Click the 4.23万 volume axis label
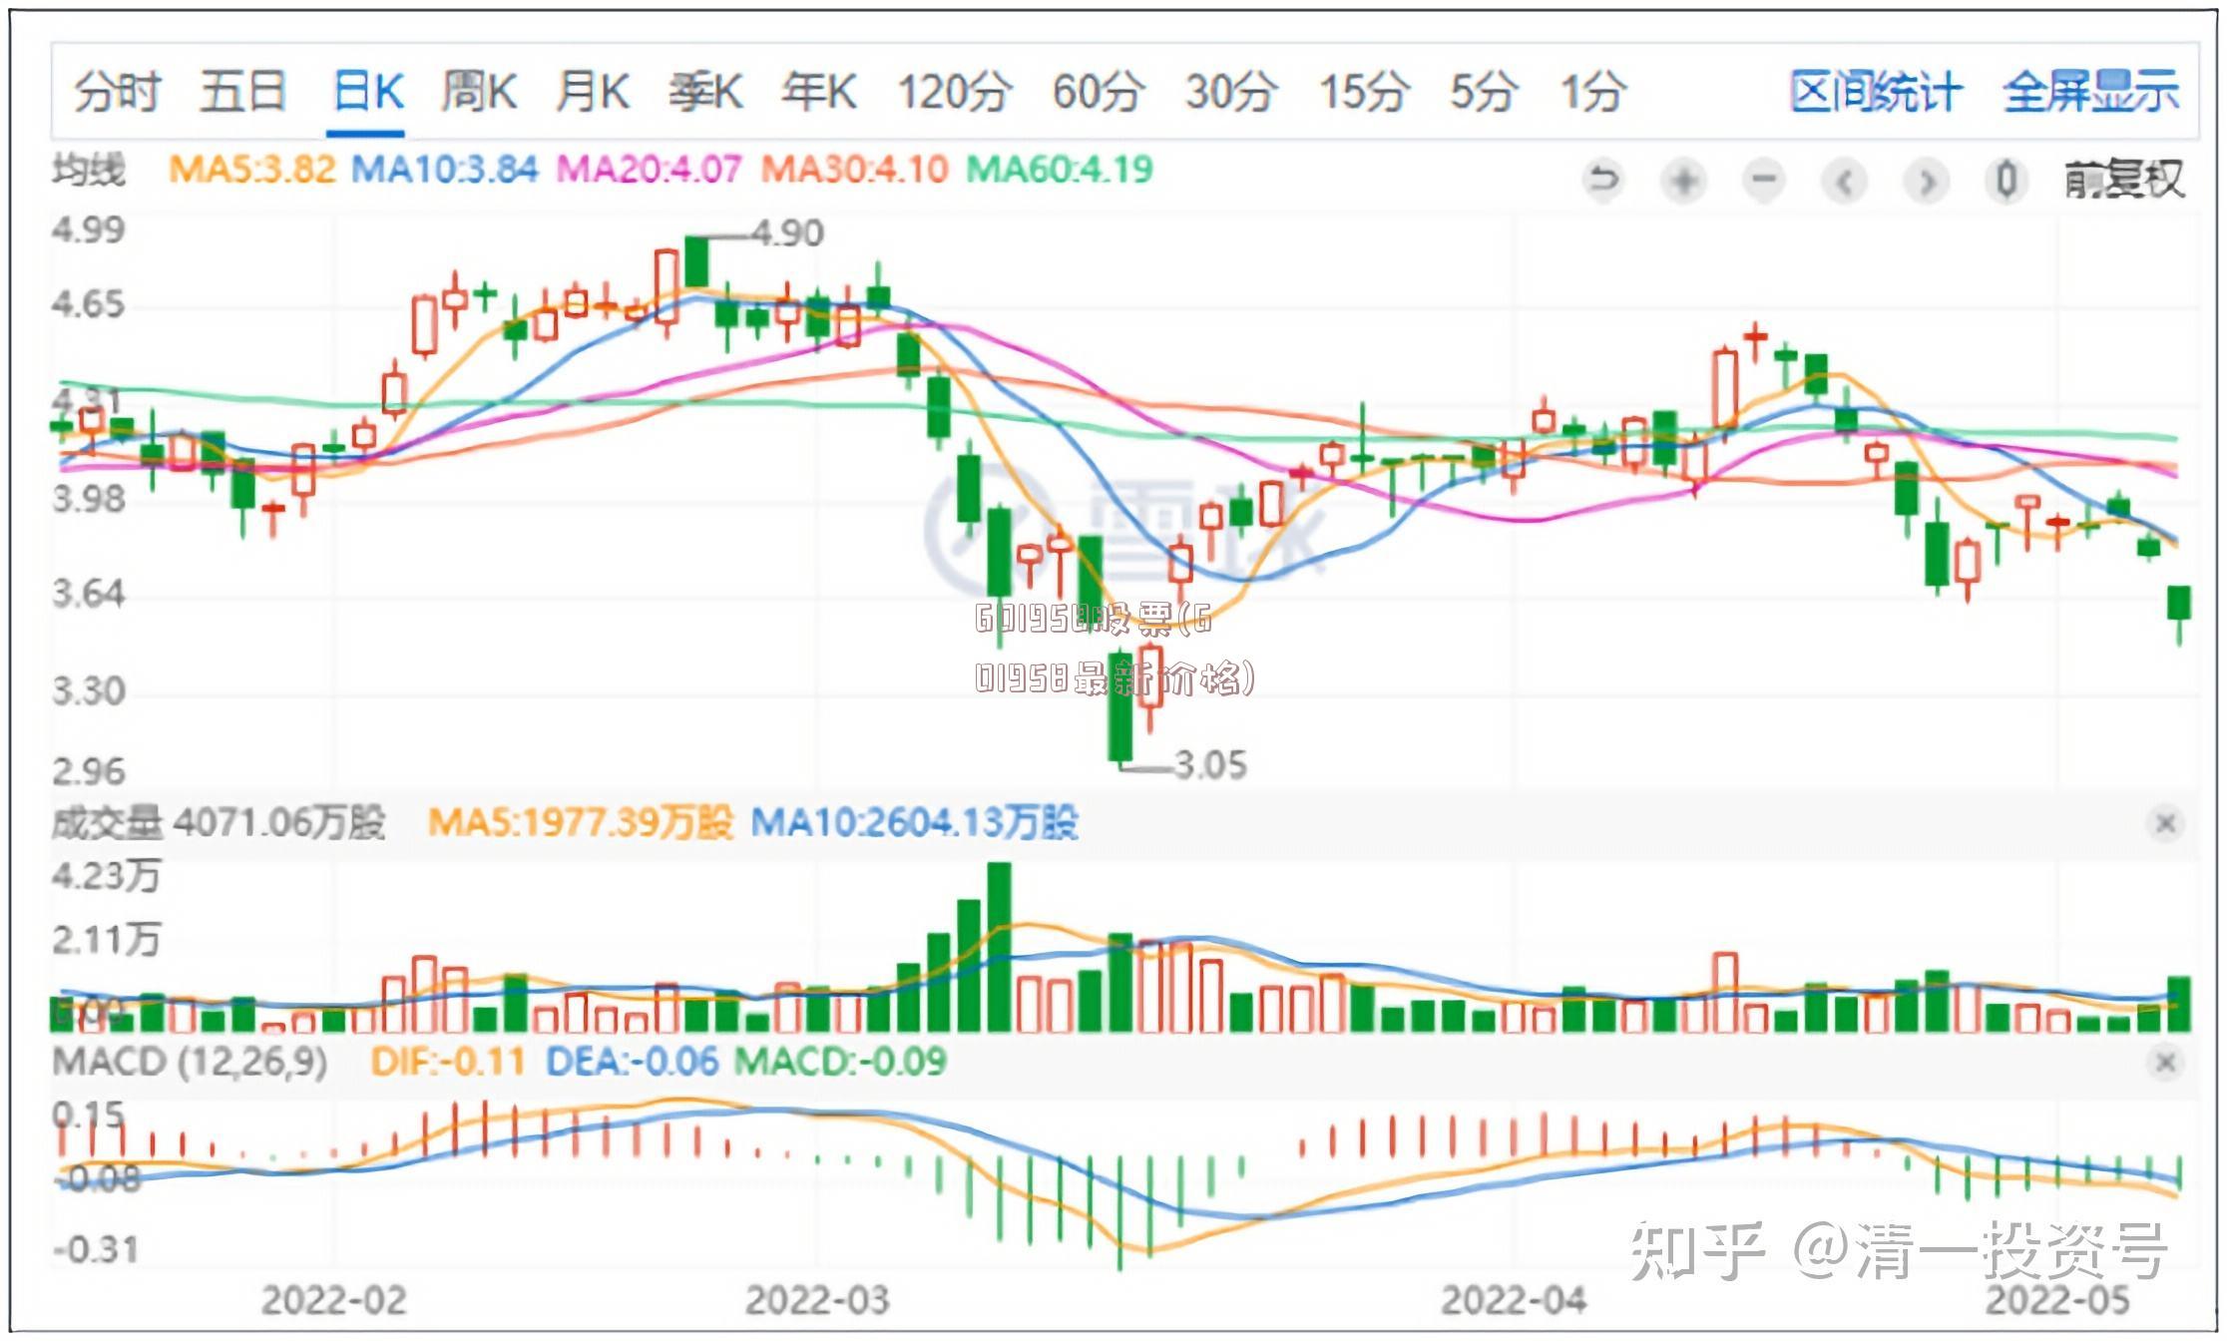This screenshot has width=2227, height=1341. click(106, 877)
